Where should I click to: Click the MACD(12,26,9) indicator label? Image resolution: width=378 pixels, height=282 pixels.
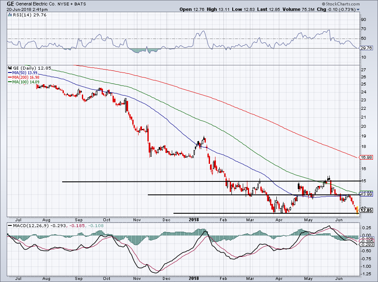point(31,226)
